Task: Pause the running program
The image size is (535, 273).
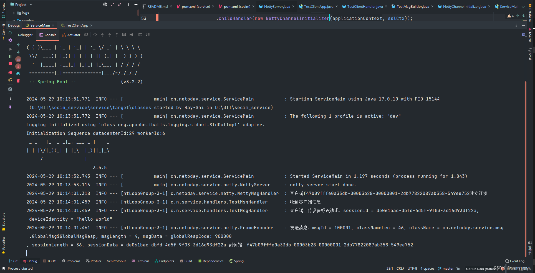Action: tap(10, 56)
